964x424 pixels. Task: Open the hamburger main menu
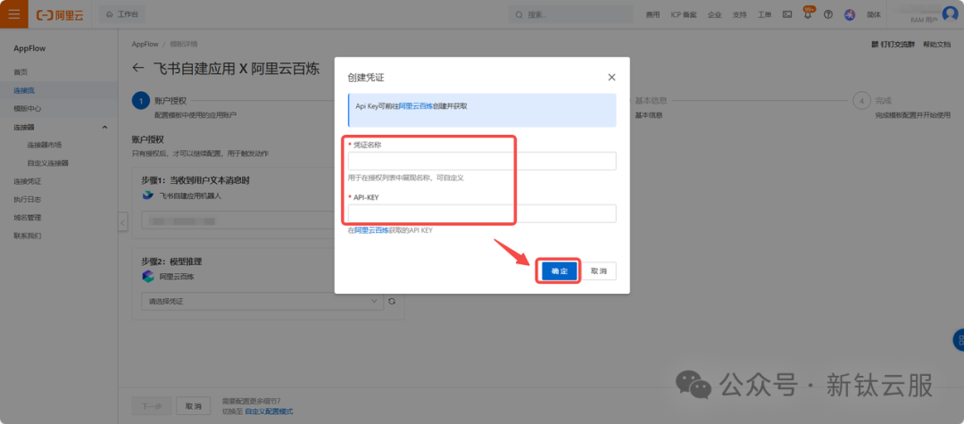click(x=13, y=14)
